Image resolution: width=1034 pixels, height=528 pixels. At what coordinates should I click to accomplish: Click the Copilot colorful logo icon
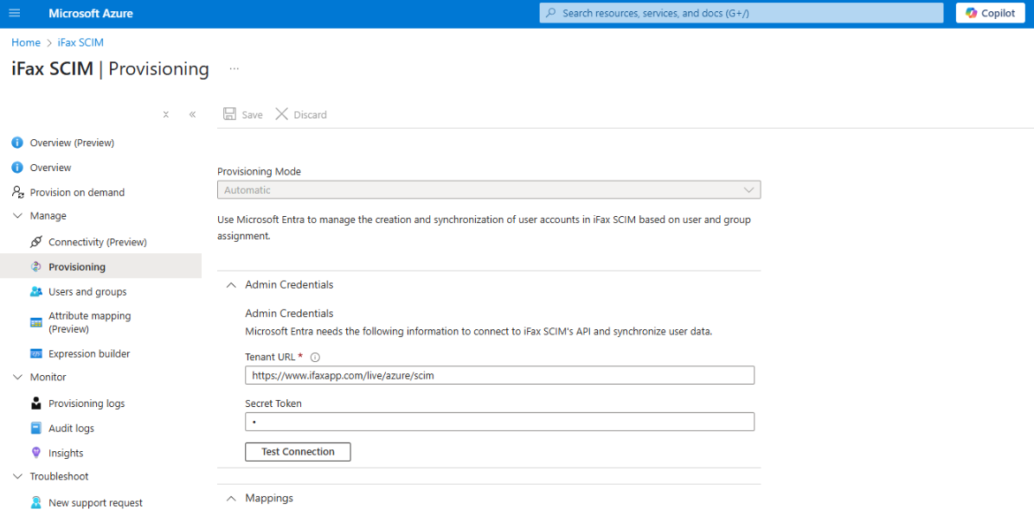coord(972,13)
